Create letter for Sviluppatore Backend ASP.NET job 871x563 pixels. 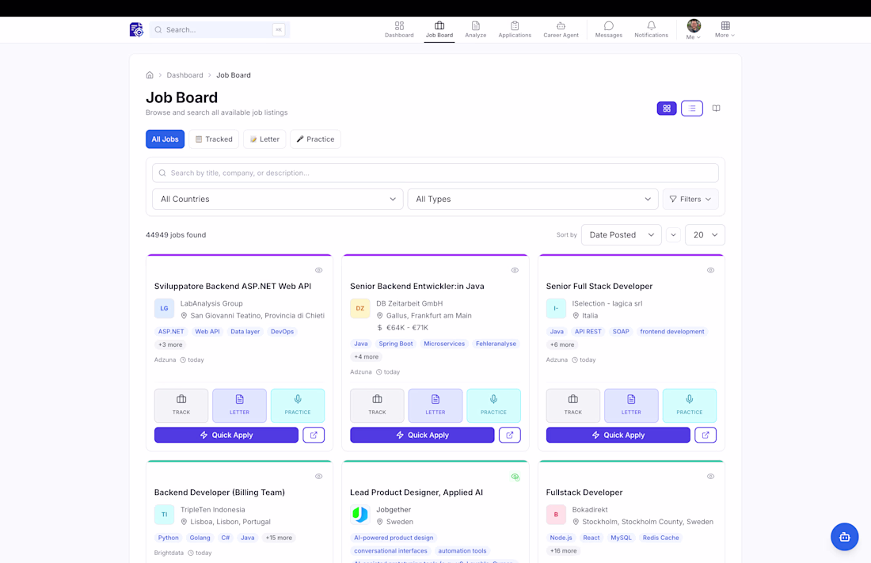click(x=239, y=405)
